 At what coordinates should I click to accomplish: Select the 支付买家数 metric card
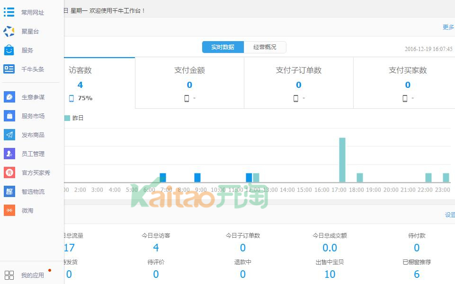[x=408, y=83]
